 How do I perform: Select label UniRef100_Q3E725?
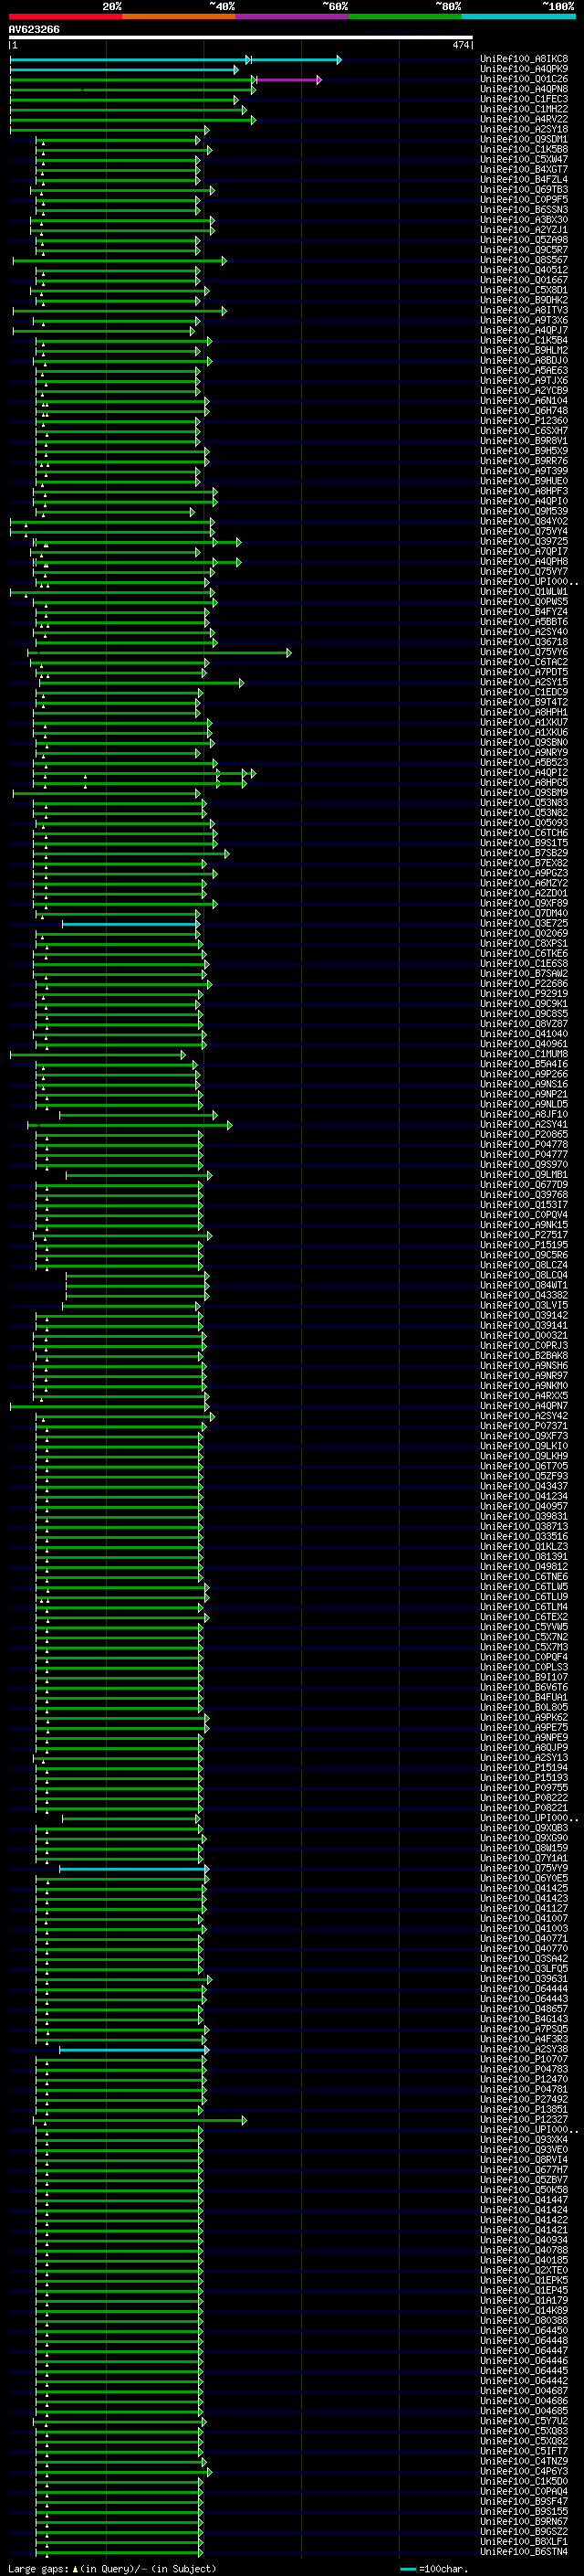tap(524, 924)
